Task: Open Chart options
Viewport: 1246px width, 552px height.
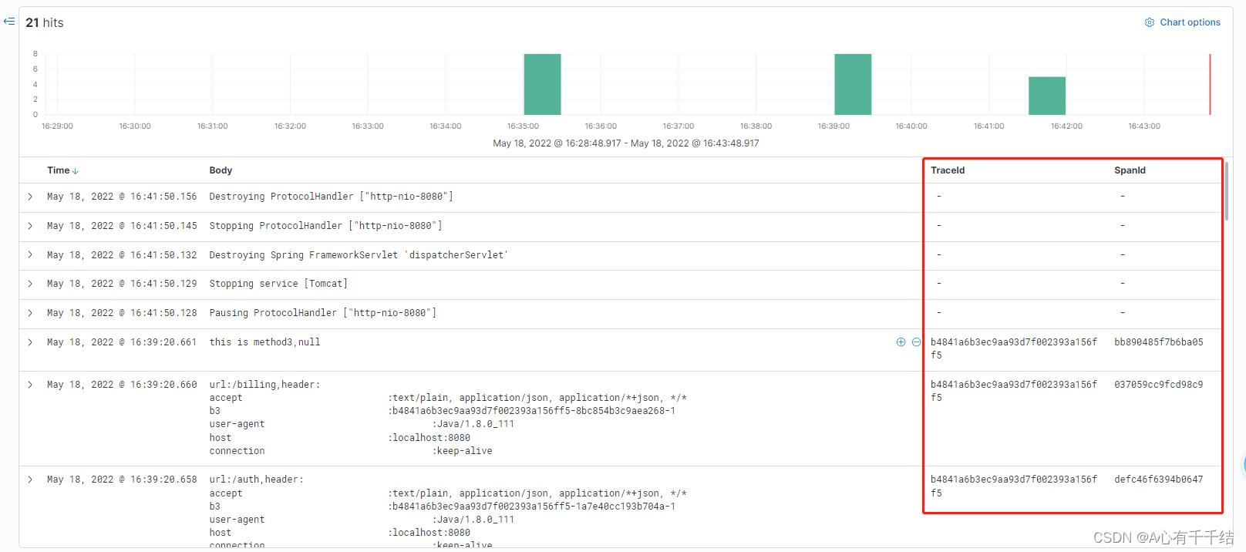Action: tap(1182, 22)
